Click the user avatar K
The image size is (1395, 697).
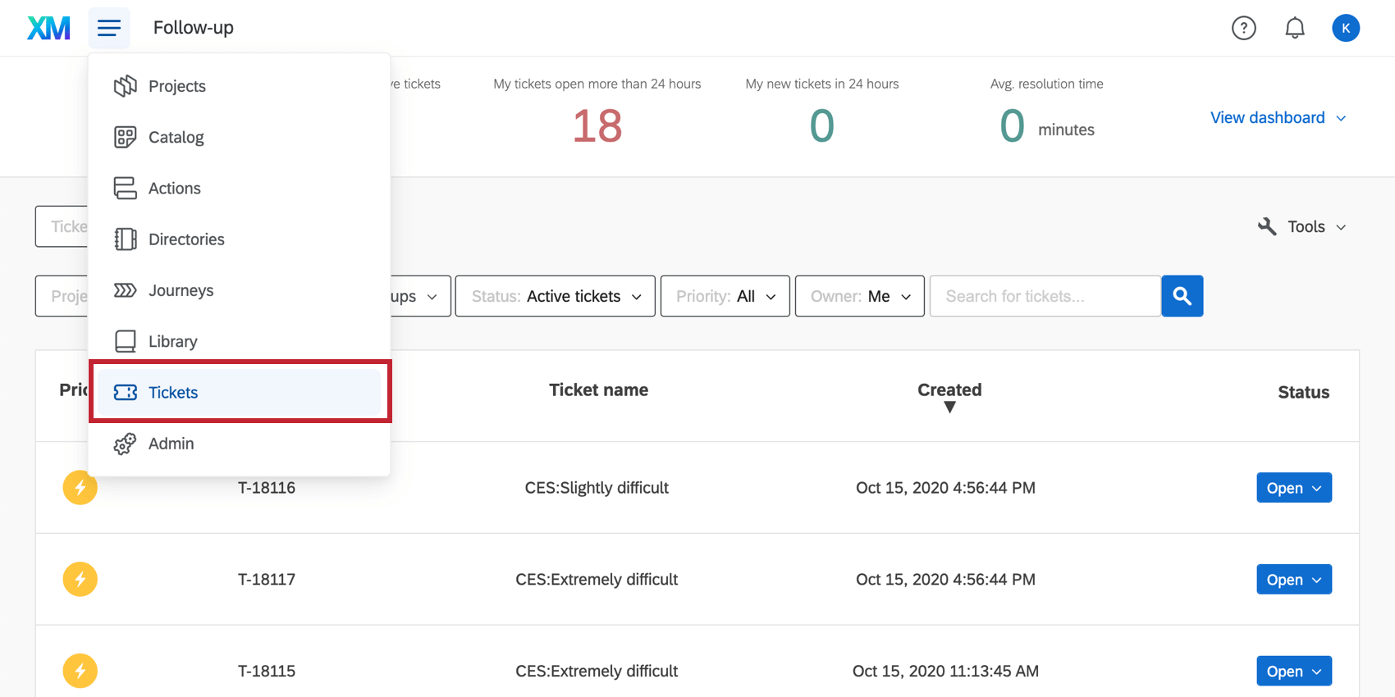tap(1345, 28)
